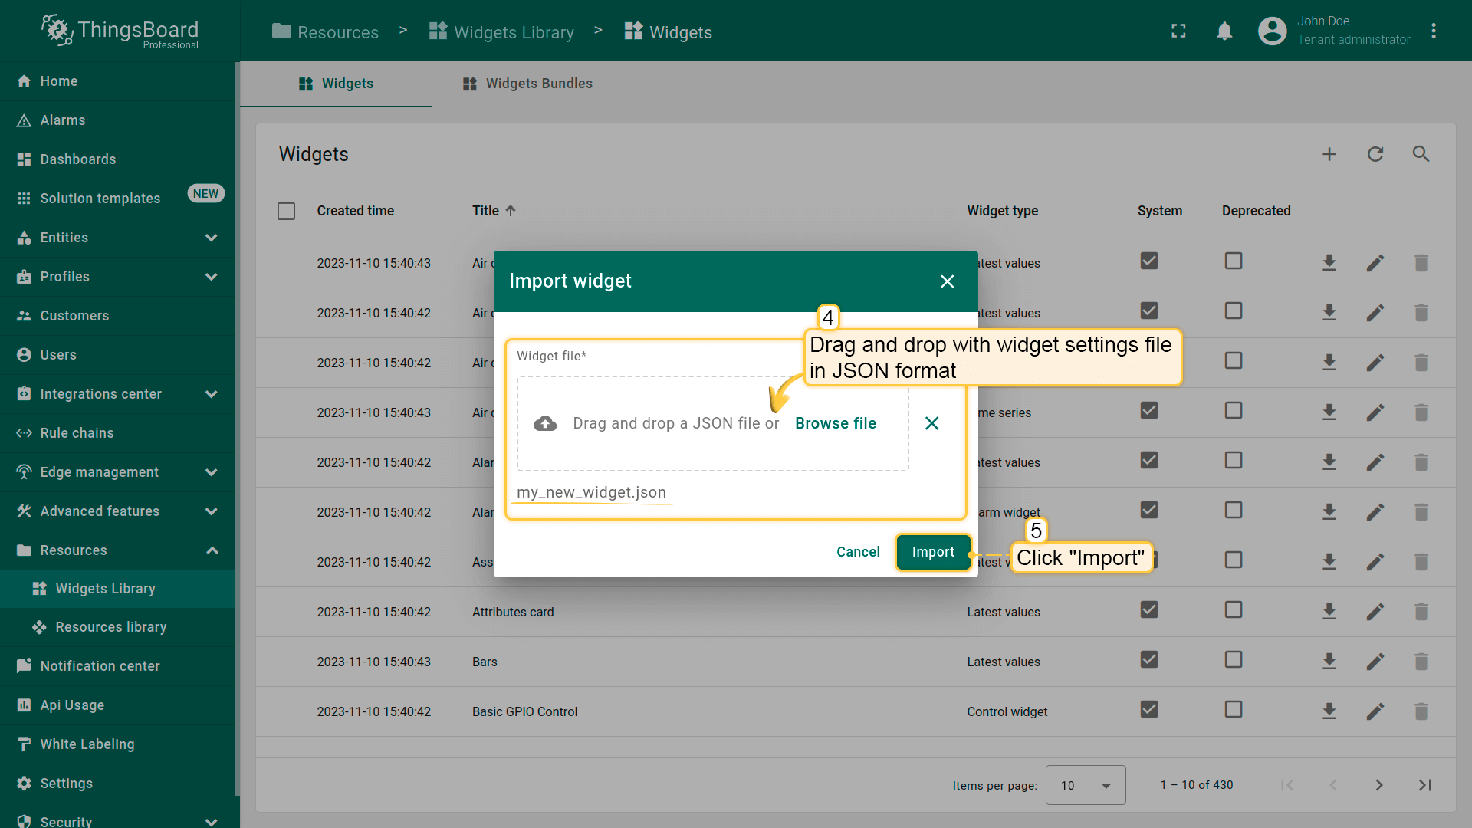Search widgets using magnifier icon
1472x828 pixels.
(1421, 154)
